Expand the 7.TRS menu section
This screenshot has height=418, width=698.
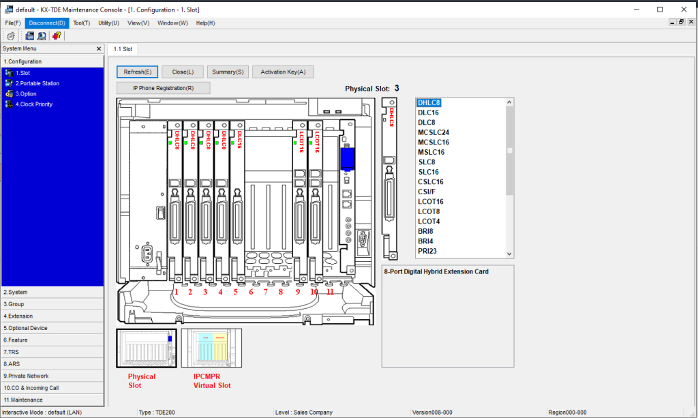52,352
